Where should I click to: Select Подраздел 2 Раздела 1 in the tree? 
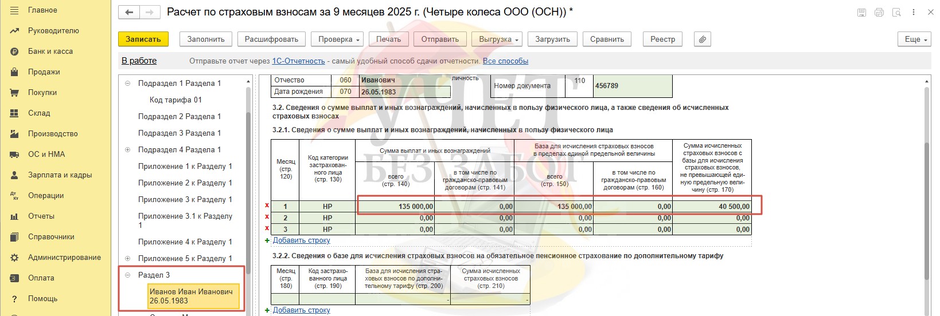coord(179,116)
